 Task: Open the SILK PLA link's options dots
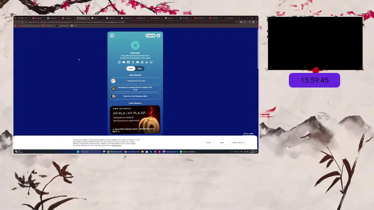coord(158,81)
